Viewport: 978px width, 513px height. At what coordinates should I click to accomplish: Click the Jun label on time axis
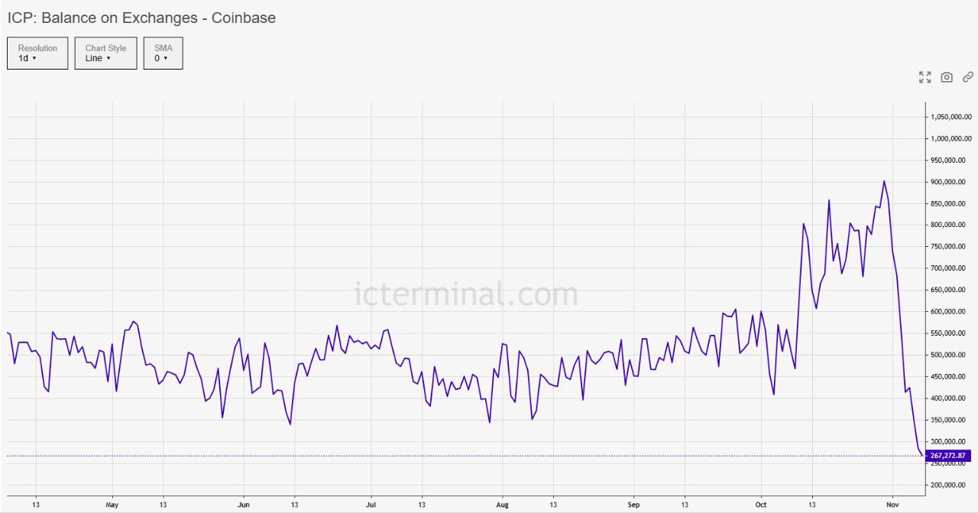(x=244, y=505)
